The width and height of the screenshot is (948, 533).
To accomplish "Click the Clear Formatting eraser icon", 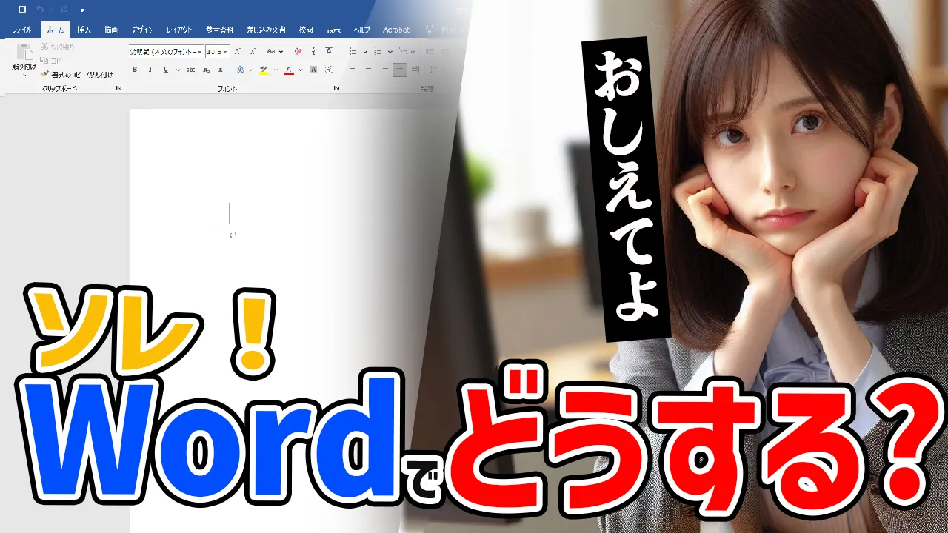I will pyautogui.click(x=298, y=52).
